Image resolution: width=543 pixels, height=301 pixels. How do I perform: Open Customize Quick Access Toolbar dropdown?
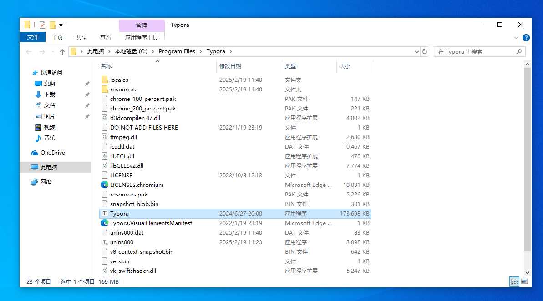[x=61, y=25]
